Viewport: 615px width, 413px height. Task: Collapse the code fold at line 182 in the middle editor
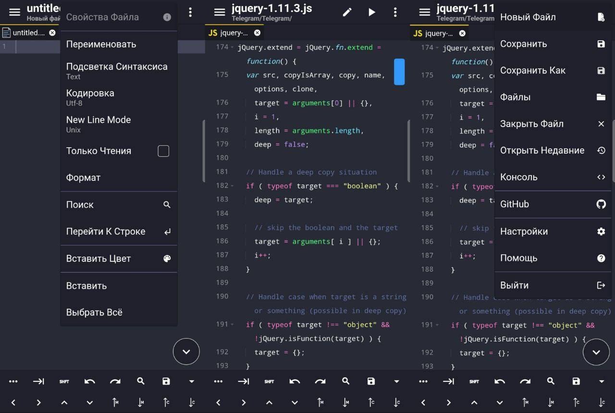click(x=233, y=186)
